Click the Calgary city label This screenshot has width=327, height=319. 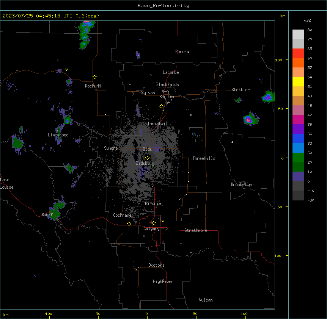(x=151, y=228)
